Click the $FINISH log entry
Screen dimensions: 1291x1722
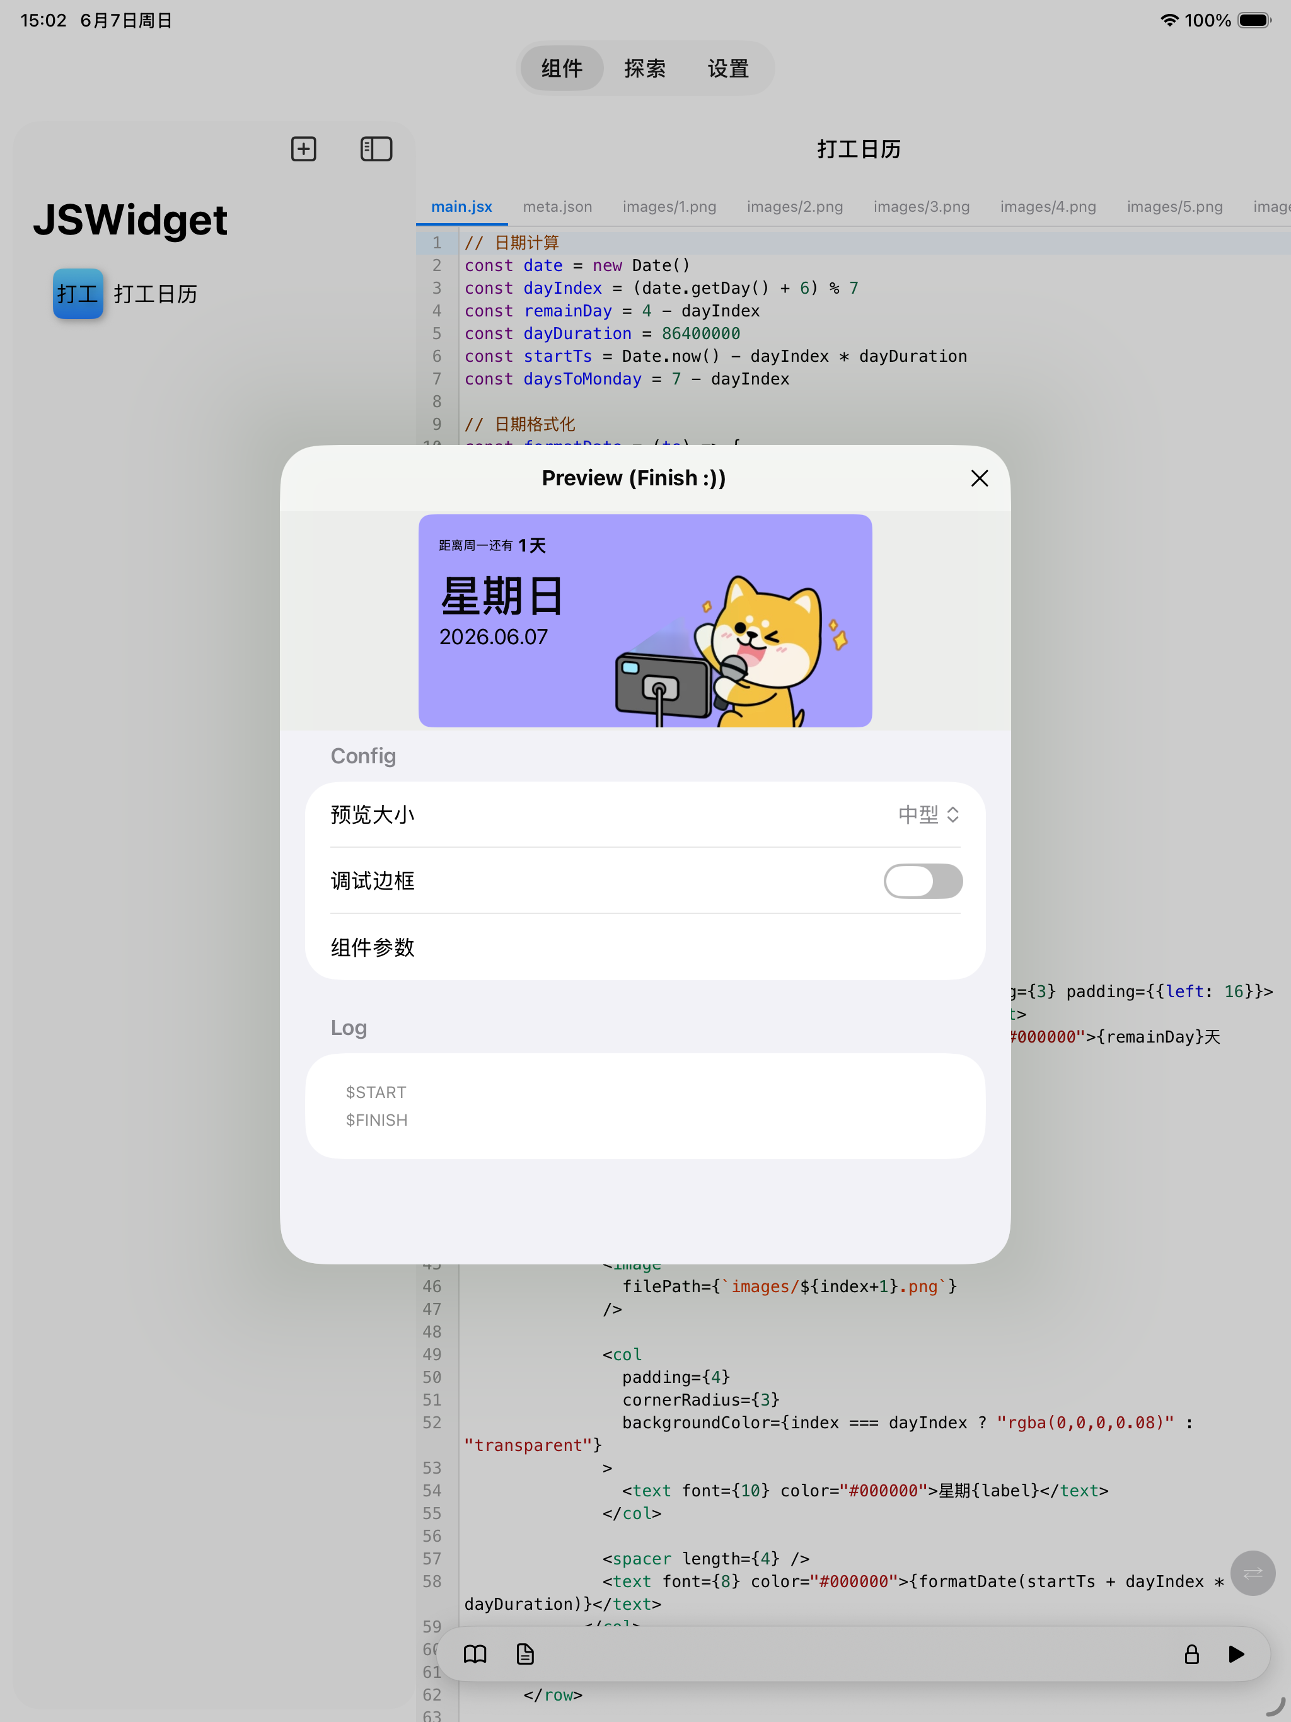pos(377,1119)
